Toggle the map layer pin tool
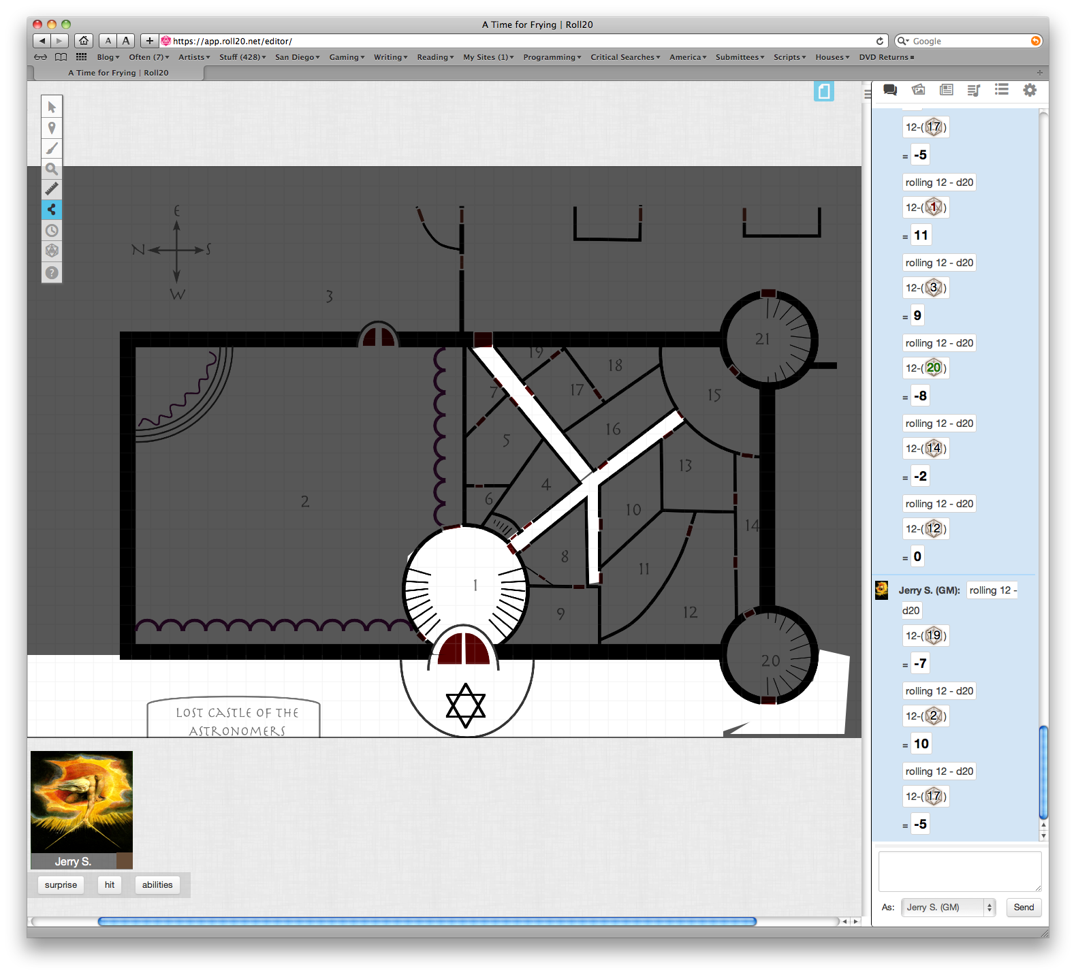The width and height of the screenshot is (1076, 975). [x=52, y=128]
